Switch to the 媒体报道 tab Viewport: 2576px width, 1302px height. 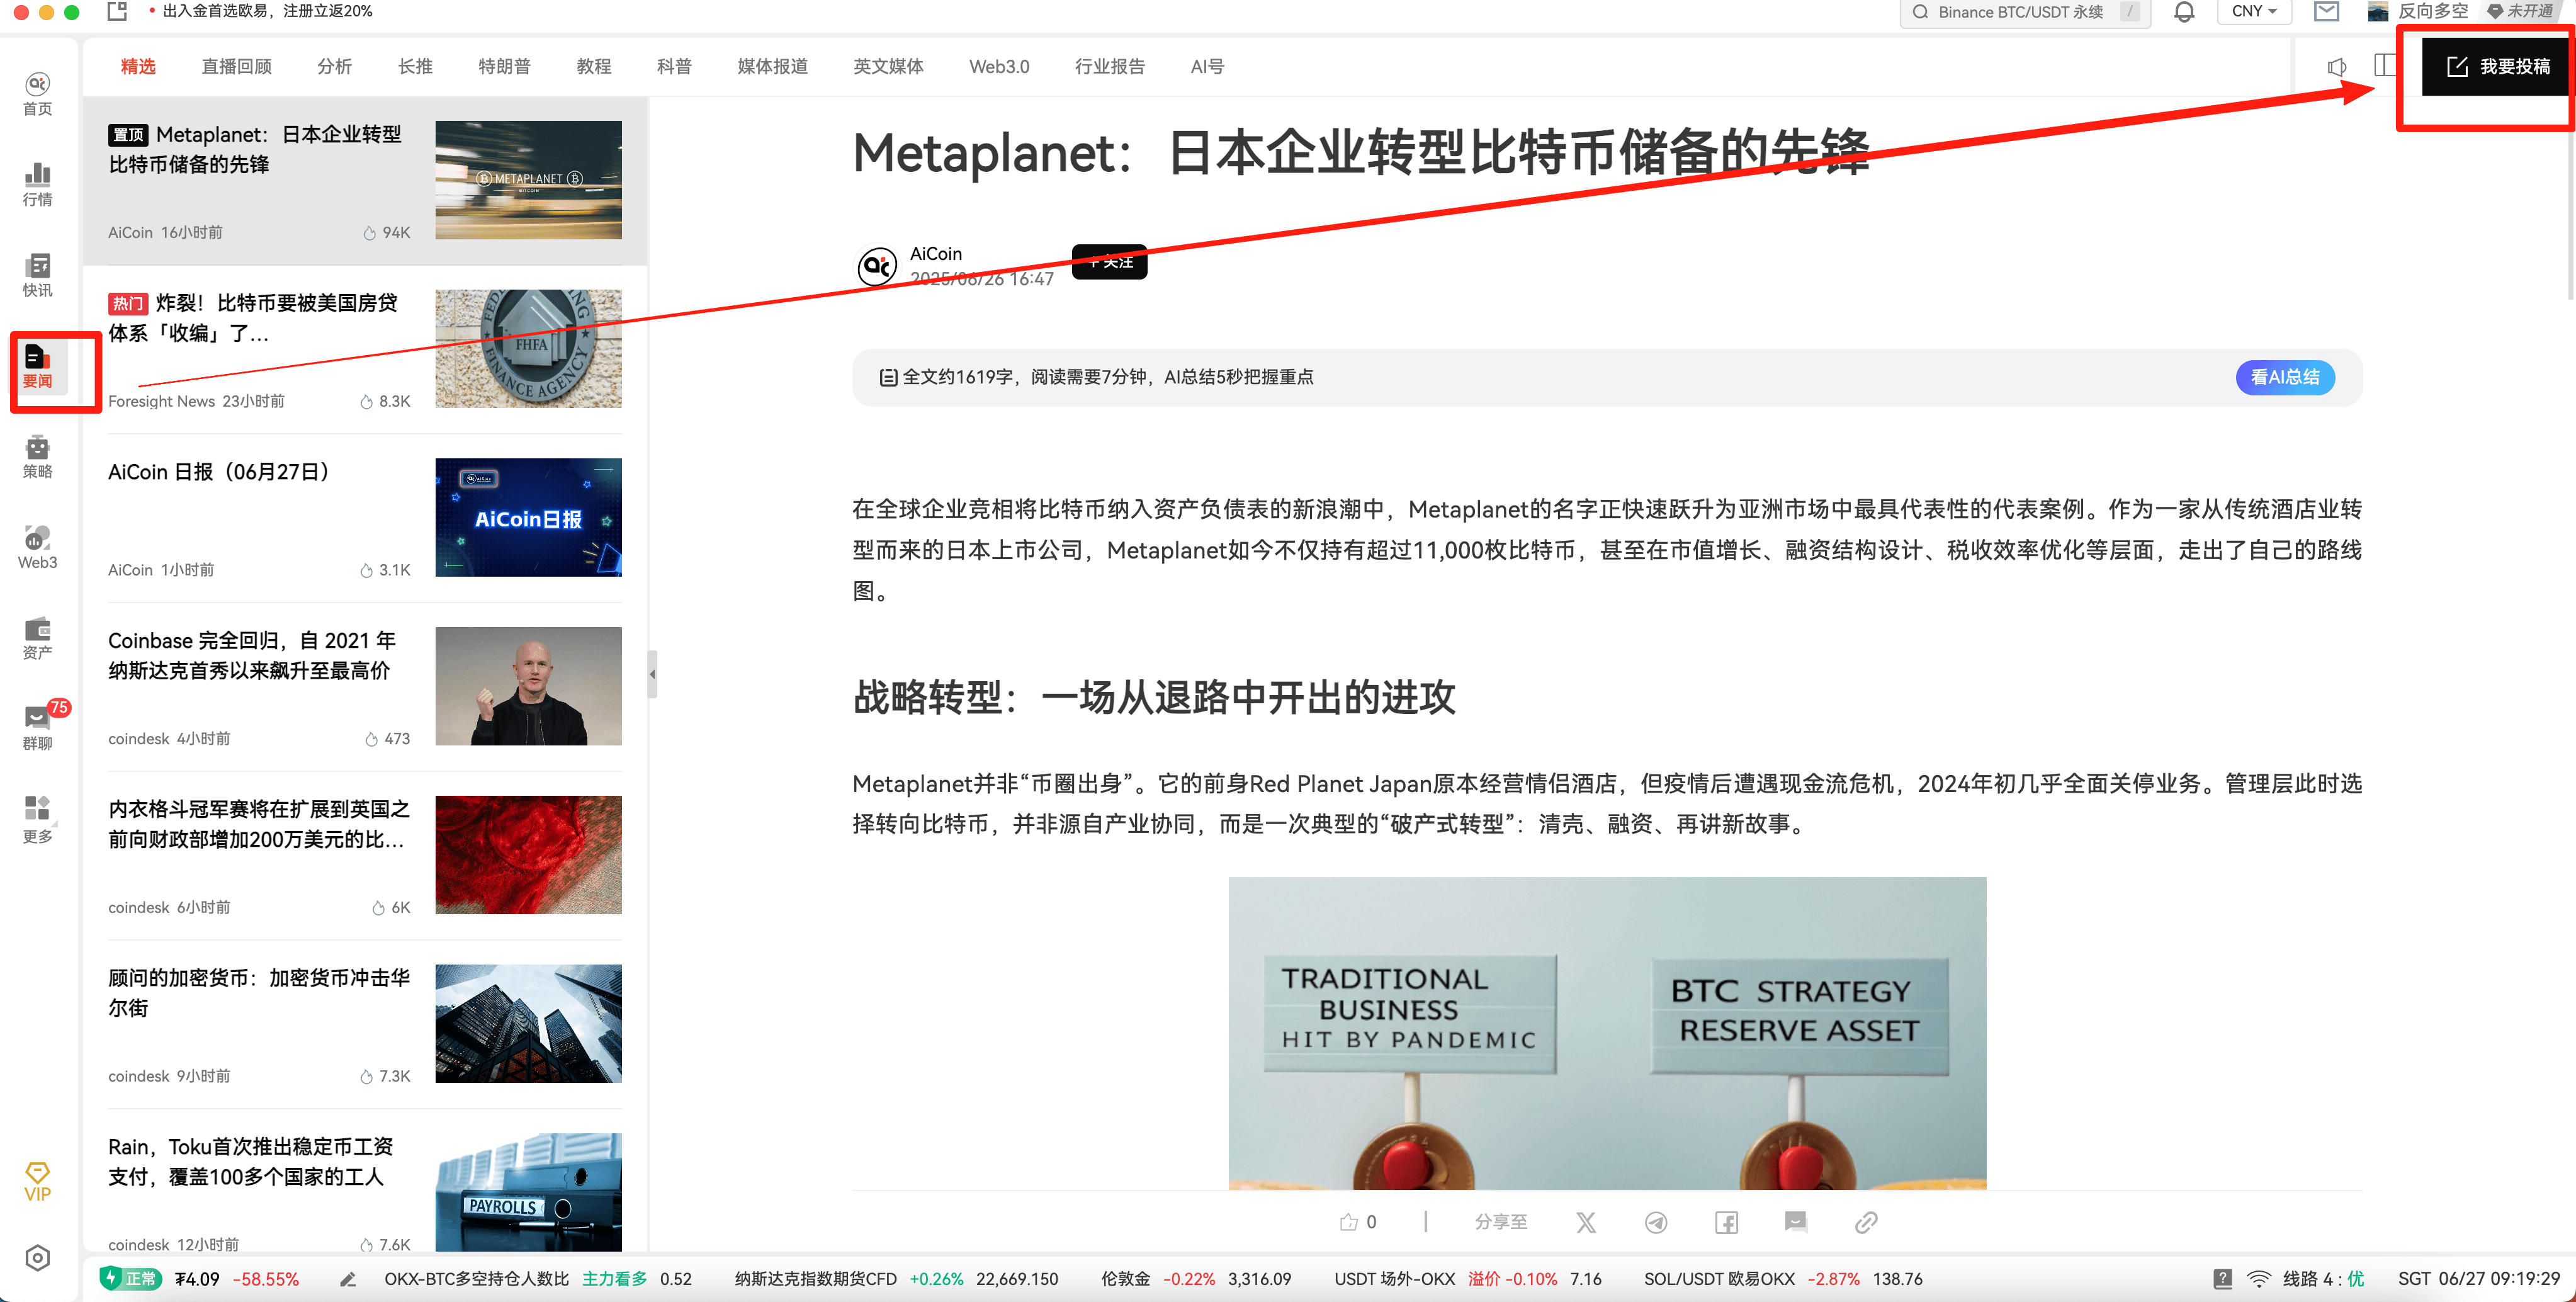click(772, 66)
